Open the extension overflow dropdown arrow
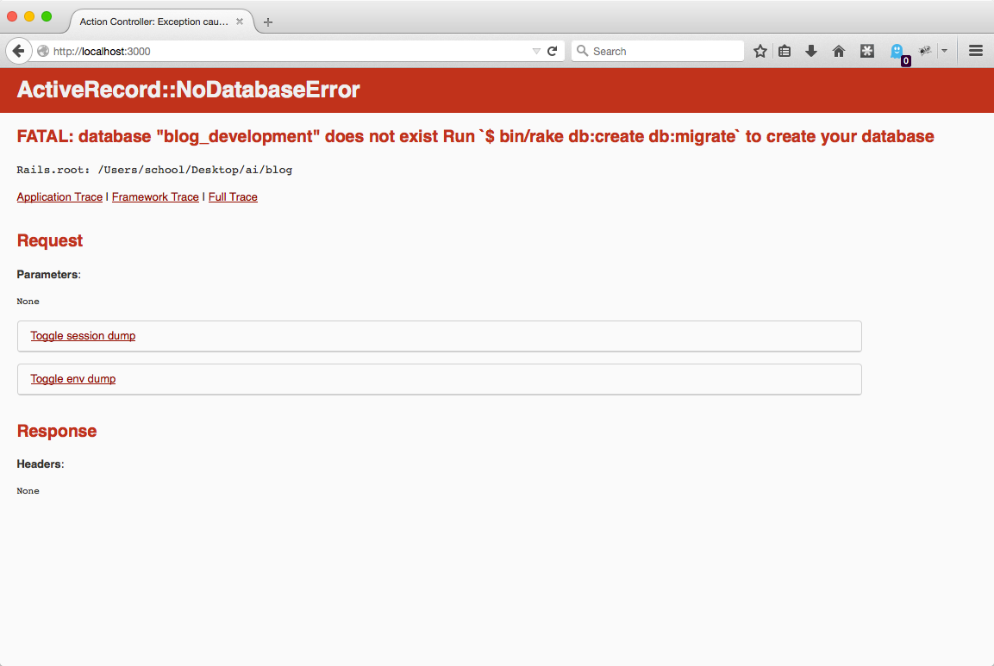 (945, 51)
